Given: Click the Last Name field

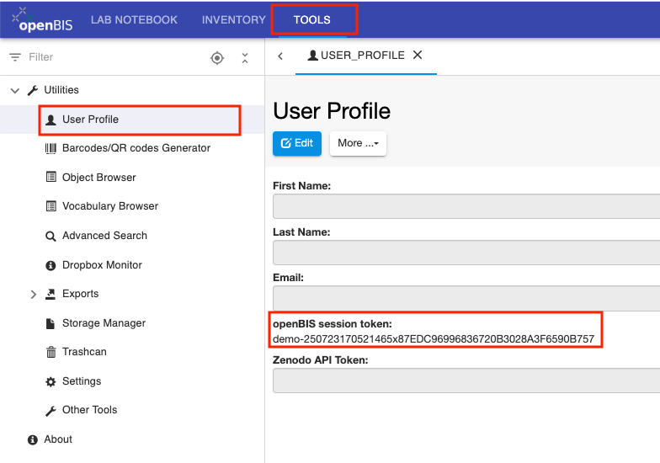Looking at the screenshot, I should coord(466,253).
